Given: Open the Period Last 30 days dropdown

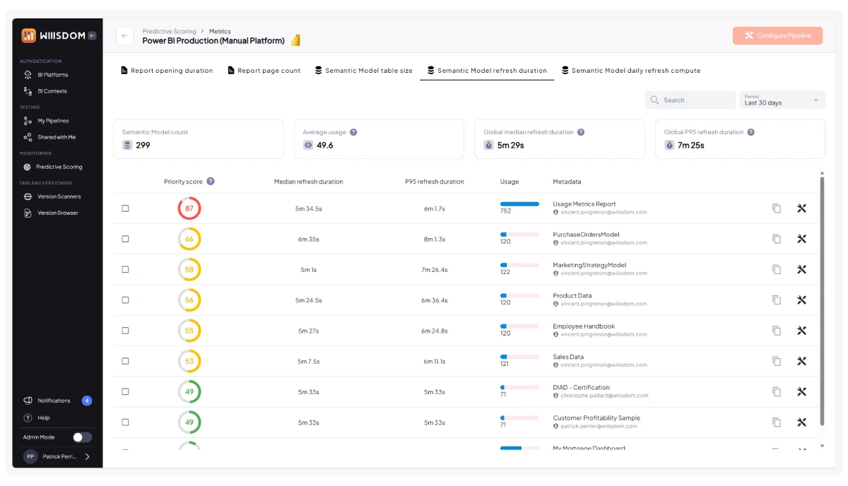Looking at the screenshot, I should click(x=782, y=100).
